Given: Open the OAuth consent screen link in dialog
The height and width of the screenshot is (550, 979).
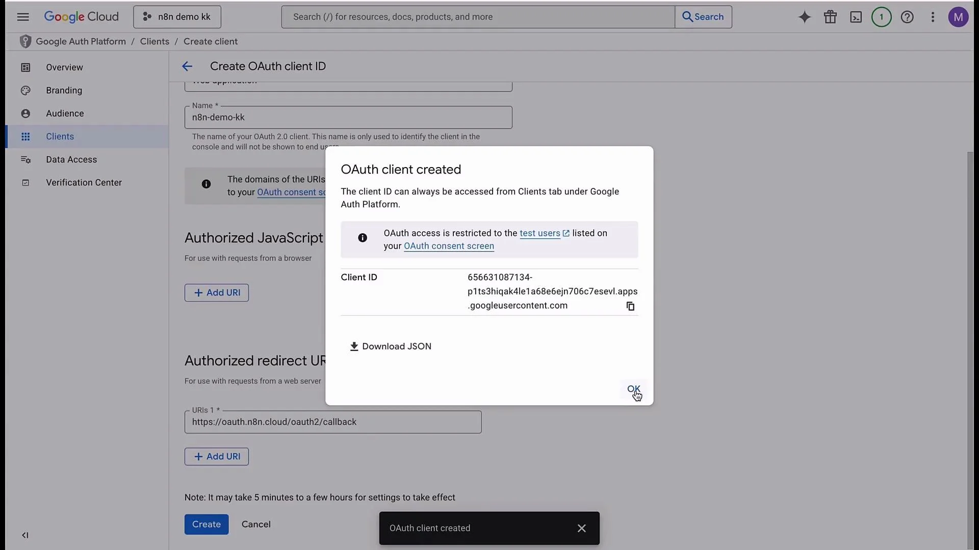Looking at the screenshot, I should 449,246.
